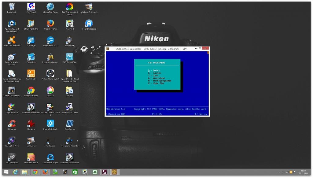The width and height of the screenshot is (313, 178).
Task: Open Internet Explorer from the taskbar
Action: tap(15, 172)
